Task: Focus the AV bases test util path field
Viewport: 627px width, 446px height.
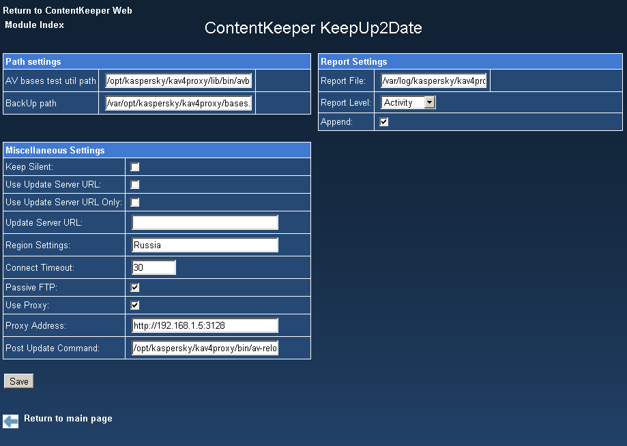Action: (178, 80)
